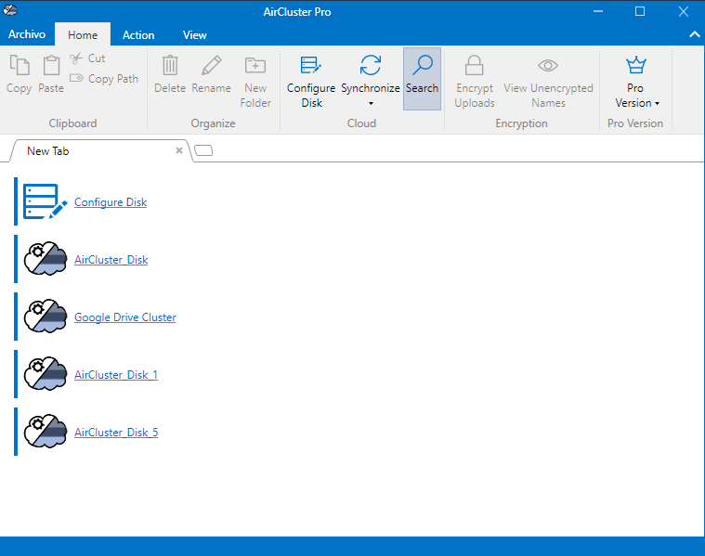Viewport: 705px width, 556px height.
Task: Click the Configure Disk ribbon icon
Action: [310, 66]
